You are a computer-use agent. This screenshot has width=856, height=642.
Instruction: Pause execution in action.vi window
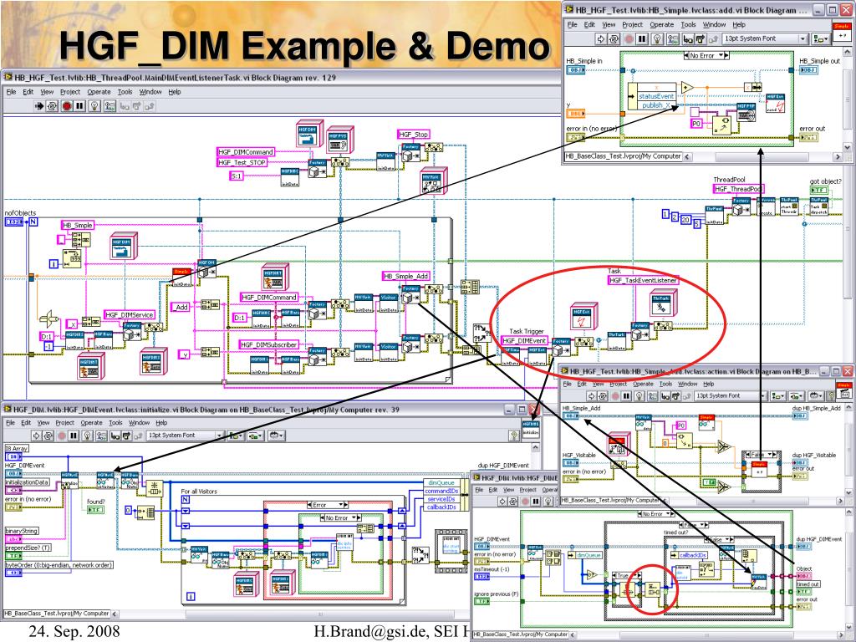click(626, 395)
